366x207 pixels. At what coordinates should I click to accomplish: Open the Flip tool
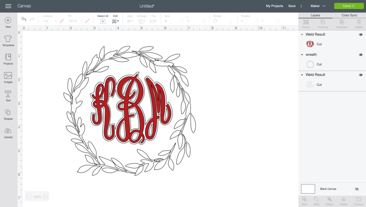pyautogui.click(x=153, y=21)
